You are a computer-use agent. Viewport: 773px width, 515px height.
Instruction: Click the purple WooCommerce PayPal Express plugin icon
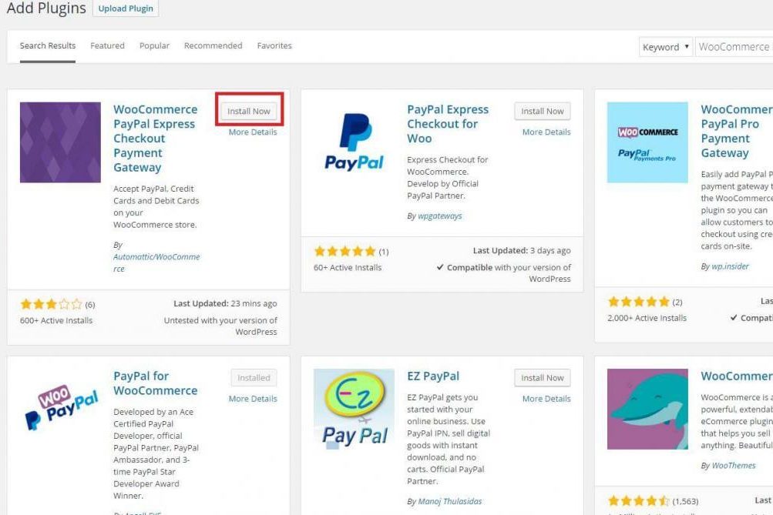coord(60,142)
